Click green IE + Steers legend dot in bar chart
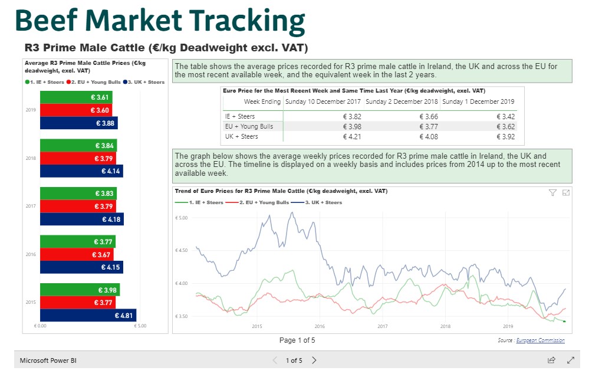Image resolution: width=602 pixels, height=377 pixels. tap(27, 82)
